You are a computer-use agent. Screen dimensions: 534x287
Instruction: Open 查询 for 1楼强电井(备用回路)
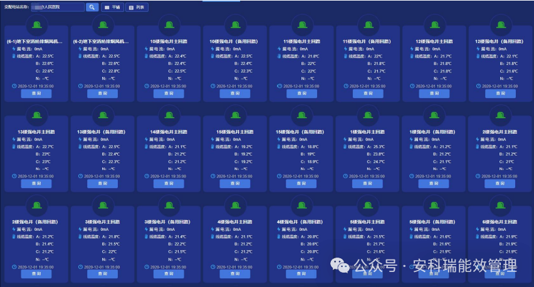coord(434,183)
